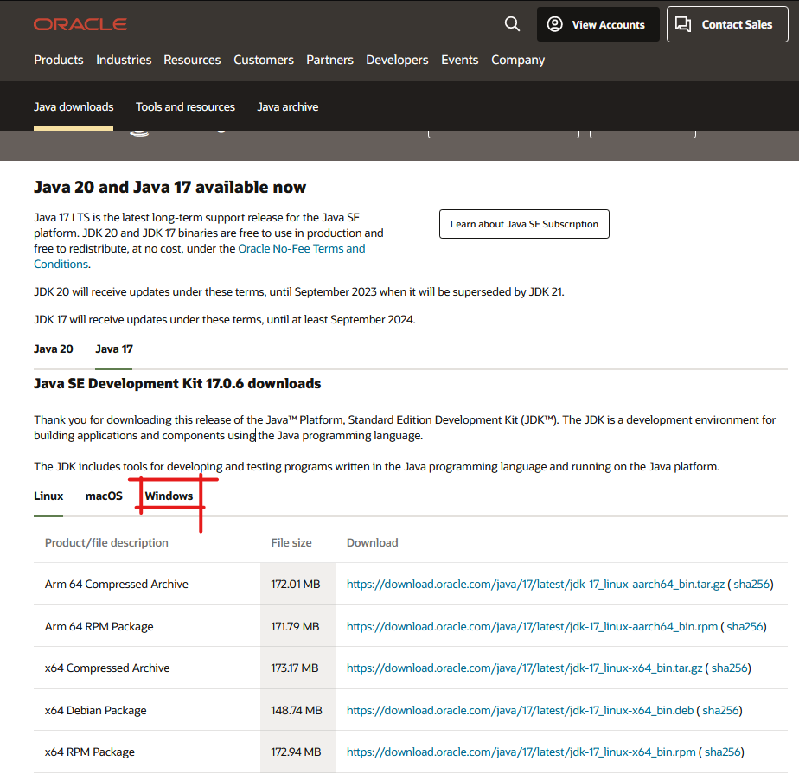Viewport: 799px width, 774px height.
Task: Click the View Accounts button
Action: tap(598, 24)
